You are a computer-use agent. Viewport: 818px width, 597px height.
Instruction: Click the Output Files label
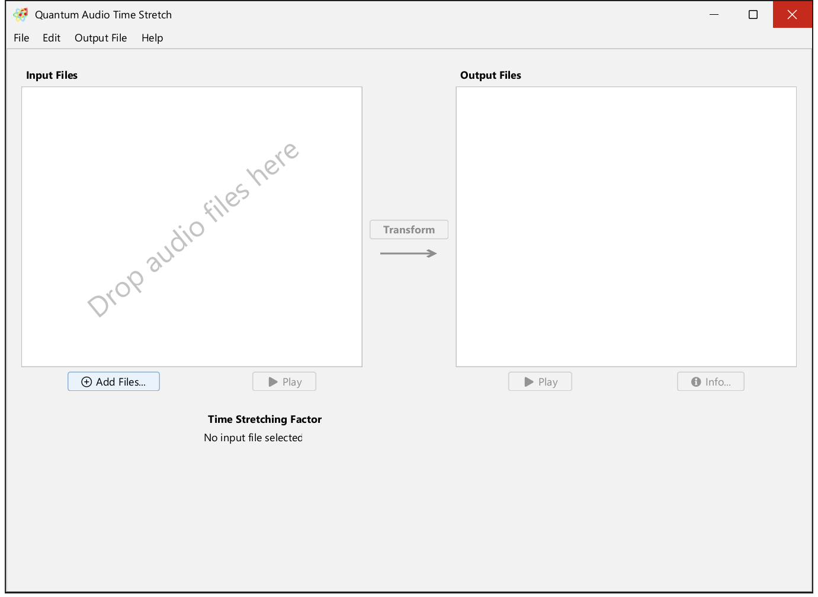click(x=490, y=75)
